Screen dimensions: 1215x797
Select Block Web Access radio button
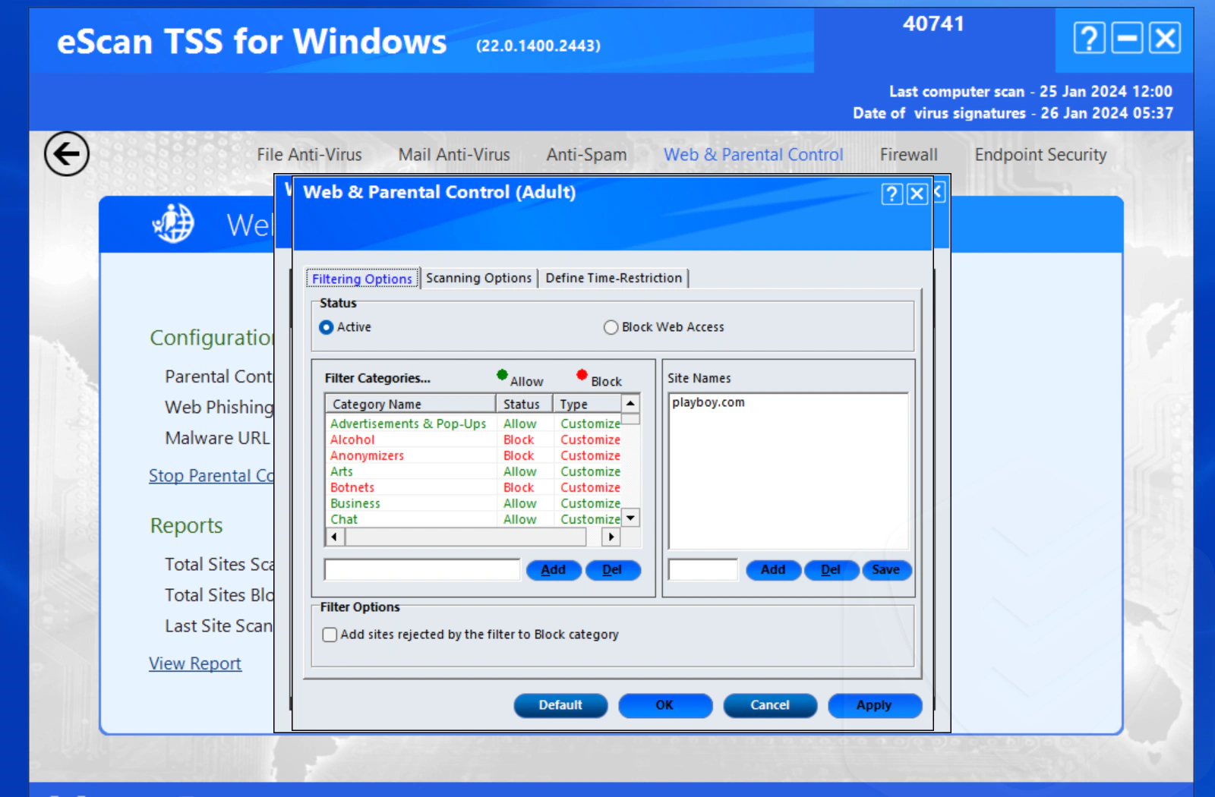click(611, 327)
